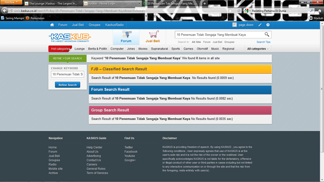Click the Kaskus site search field

click(x=219, y=35)
